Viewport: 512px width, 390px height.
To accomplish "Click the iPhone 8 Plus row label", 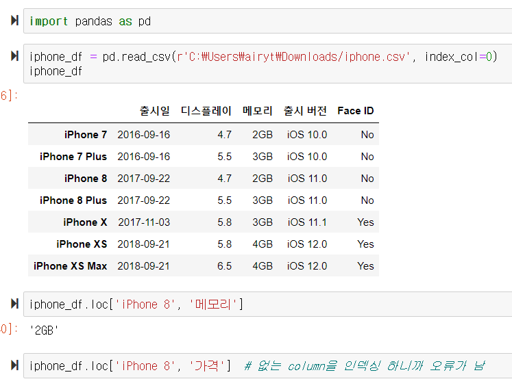I will [x=73, y=200].
